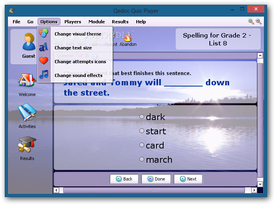275x205 pixels.
Task: Click the text size letters icon
Action: point(43,47)
